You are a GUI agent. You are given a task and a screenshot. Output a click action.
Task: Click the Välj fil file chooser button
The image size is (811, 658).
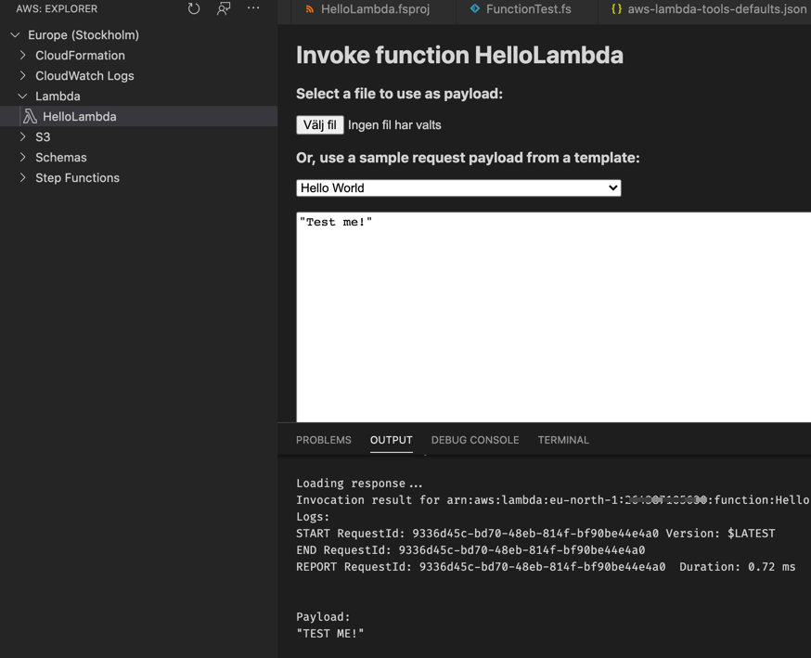point(319,125)
